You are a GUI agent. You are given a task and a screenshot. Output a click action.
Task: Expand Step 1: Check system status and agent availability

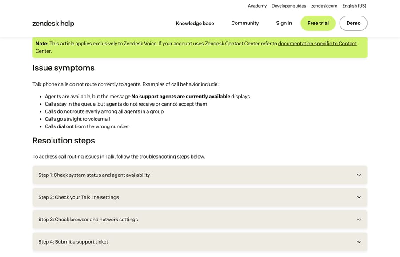200,175
